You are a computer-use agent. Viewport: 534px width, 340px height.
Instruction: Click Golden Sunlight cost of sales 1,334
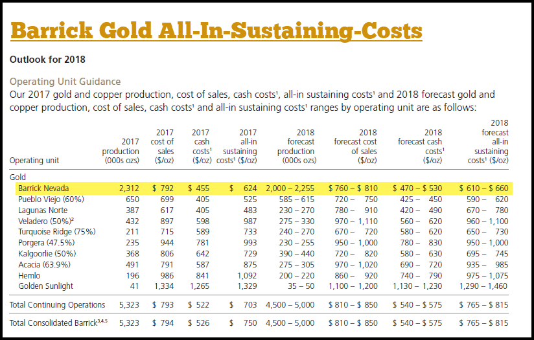click(164, 286)
